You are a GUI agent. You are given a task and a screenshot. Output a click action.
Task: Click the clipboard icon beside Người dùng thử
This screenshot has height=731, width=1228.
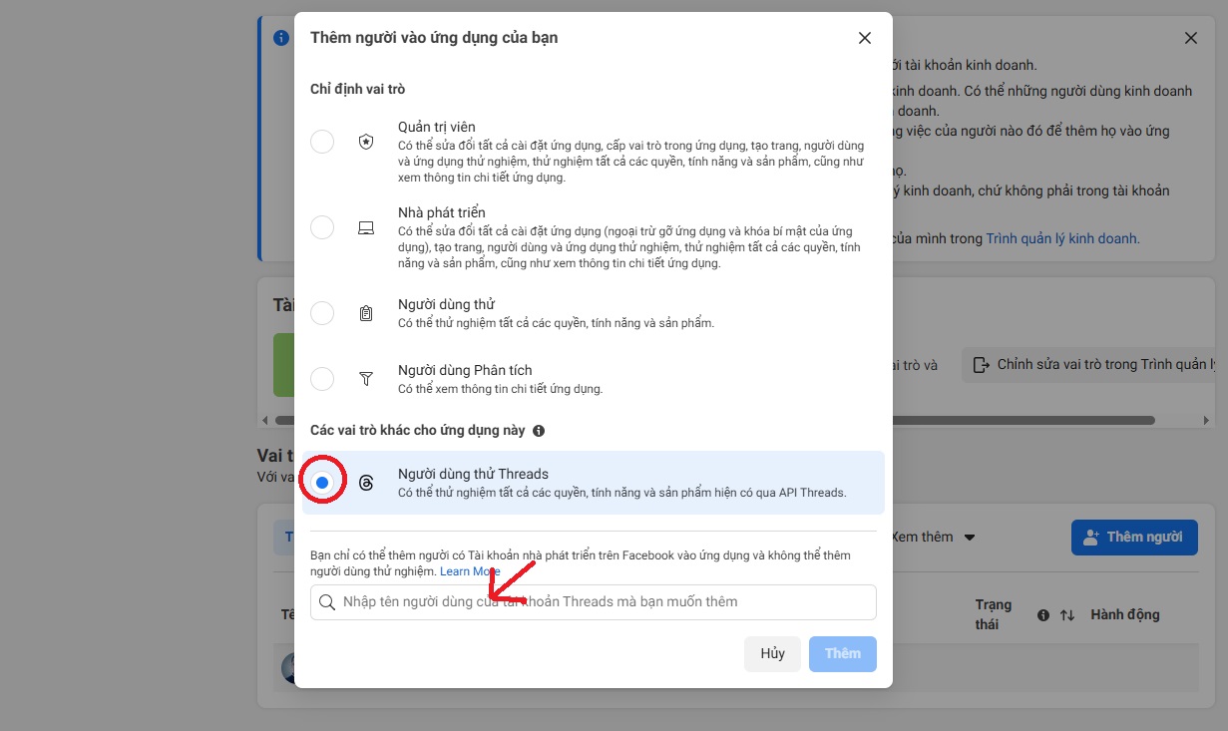(366, 313)
